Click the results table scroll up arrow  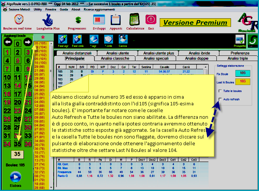[206, 67]
